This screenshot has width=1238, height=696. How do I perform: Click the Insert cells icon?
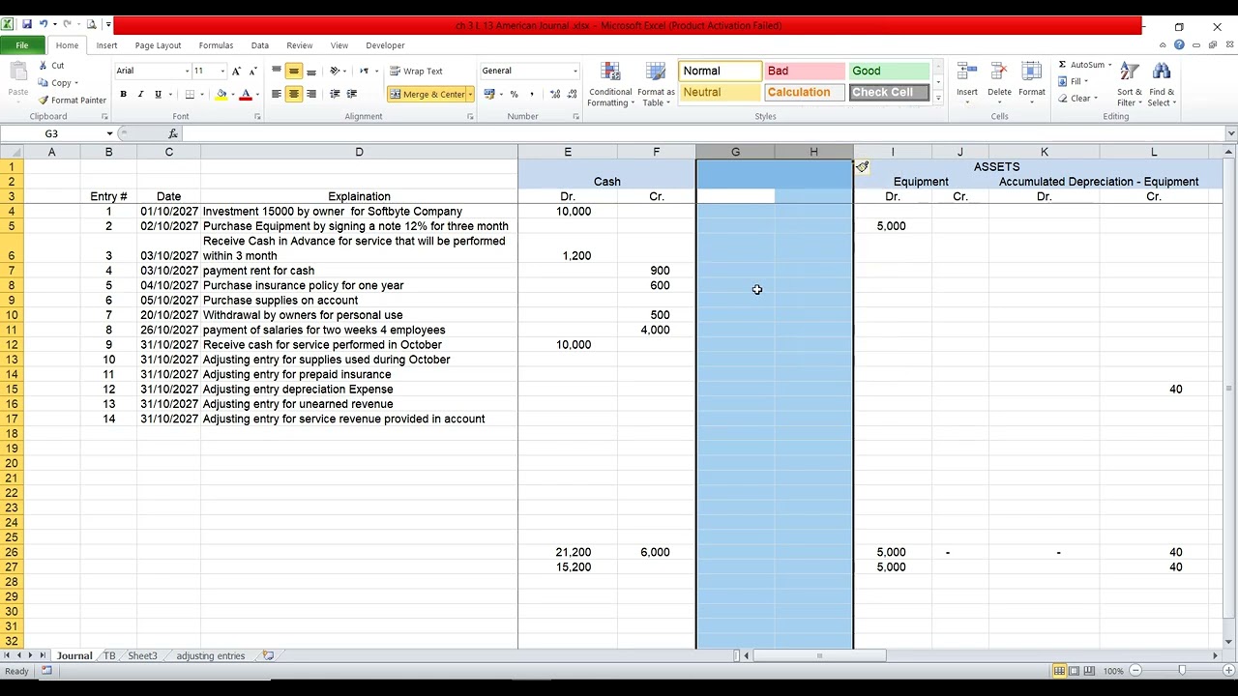point(967,72)
